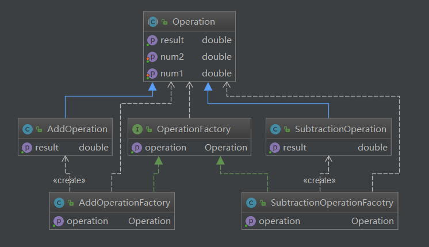Image resolution: width=429 pixels, height=247 pixels.
Task: Select the Operation class name
Action: (193, 22)
